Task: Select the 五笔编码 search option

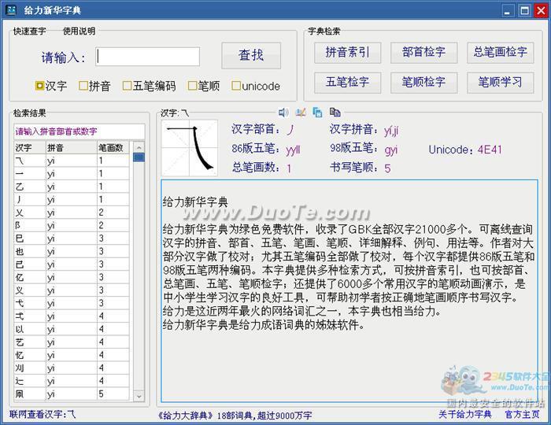Action: pyautogui.click(x=149, y=86)
